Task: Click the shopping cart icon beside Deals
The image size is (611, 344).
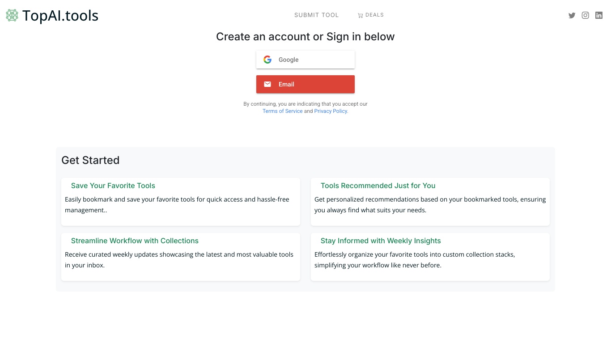Action: [x=360, y=15]
